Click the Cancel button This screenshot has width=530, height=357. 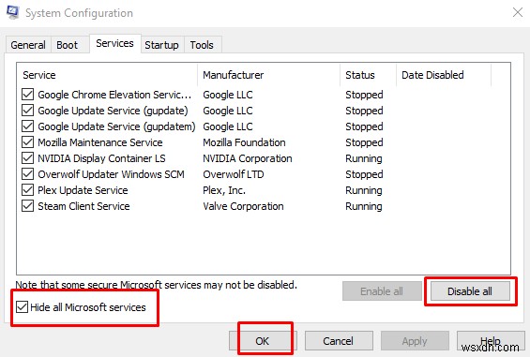339,341
